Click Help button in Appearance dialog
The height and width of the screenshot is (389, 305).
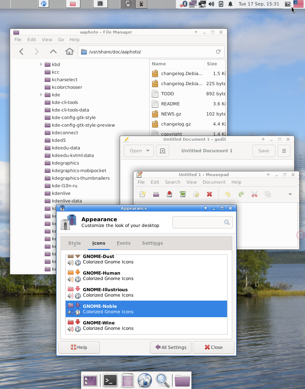79,347
